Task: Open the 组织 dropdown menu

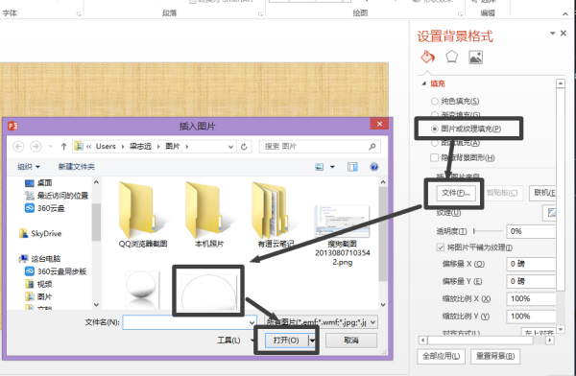Action: (29, 167)
